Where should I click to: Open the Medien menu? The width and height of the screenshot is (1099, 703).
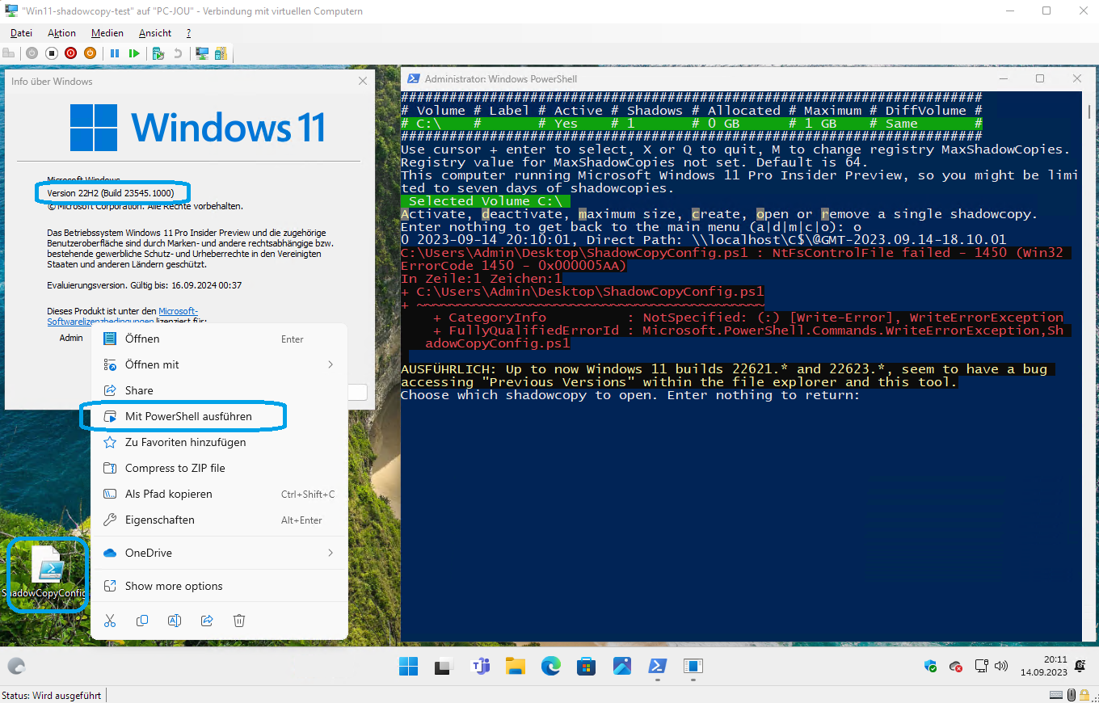tap(107, 33)
